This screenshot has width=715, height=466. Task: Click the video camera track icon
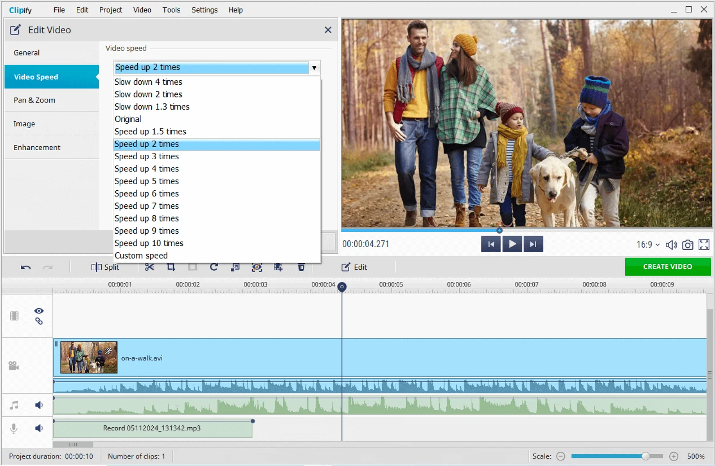point(14,366)
